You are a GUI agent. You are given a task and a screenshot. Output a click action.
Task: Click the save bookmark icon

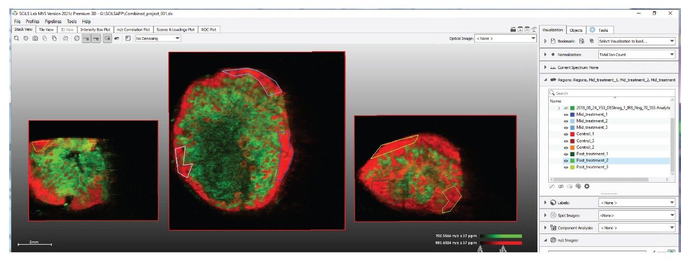(x=582, y=41)
